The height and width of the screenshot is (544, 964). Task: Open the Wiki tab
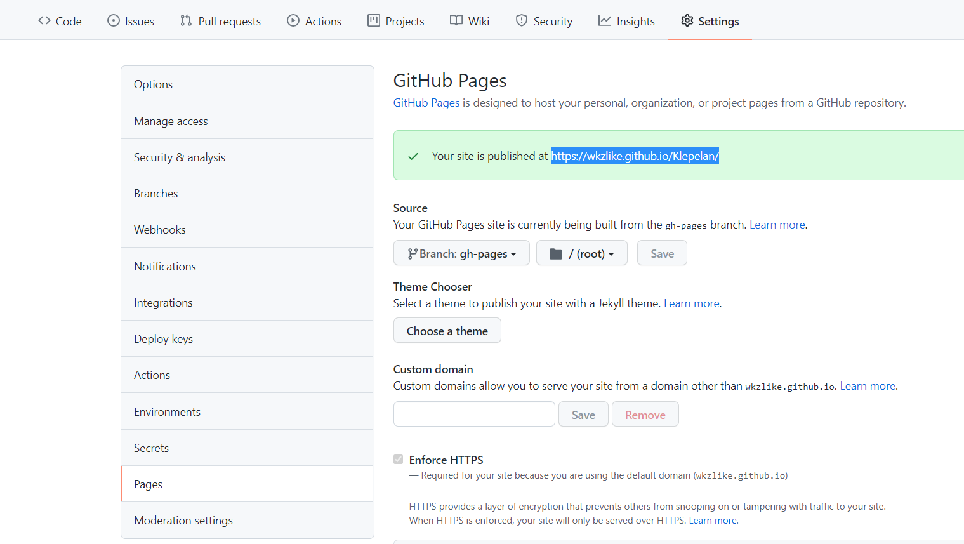click(x=470, y=21)
